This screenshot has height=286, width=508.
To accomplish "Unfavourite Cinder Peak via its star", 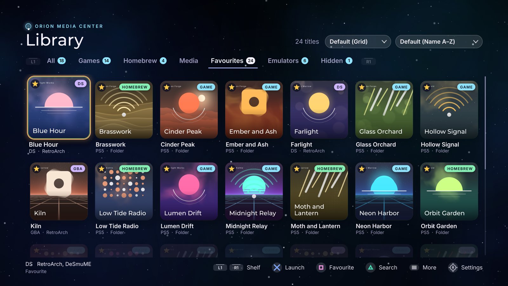I will pos(167,87).
